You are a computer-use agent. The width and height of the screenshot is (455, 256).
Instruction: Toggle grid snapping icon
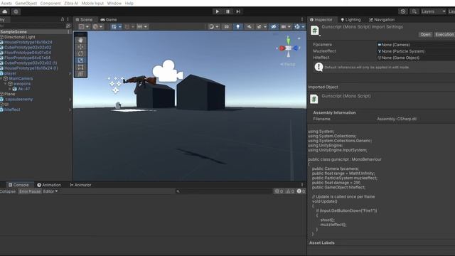pyautogui.click(x=127, y=27)
